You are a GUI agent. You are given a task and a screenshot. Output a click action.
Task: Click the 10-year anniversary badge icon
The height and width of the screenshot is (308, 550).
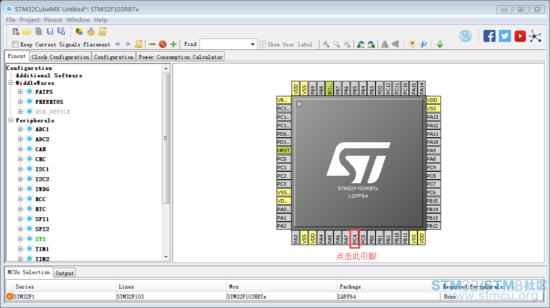pyautogui.click(x=465, y=36)
